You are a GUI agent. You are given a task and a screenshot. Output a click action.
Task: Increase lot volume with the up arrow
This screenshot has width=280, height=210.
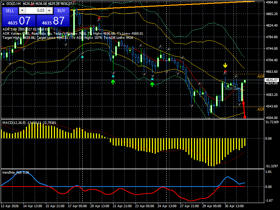point(49,10)
